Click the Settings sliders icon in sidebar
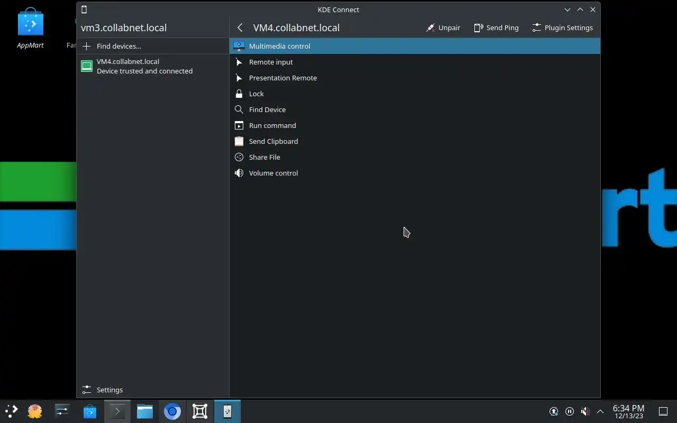 point(87,390)
